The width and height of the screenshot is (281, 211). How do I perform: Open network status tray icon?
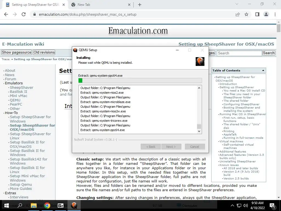[239, 206]
